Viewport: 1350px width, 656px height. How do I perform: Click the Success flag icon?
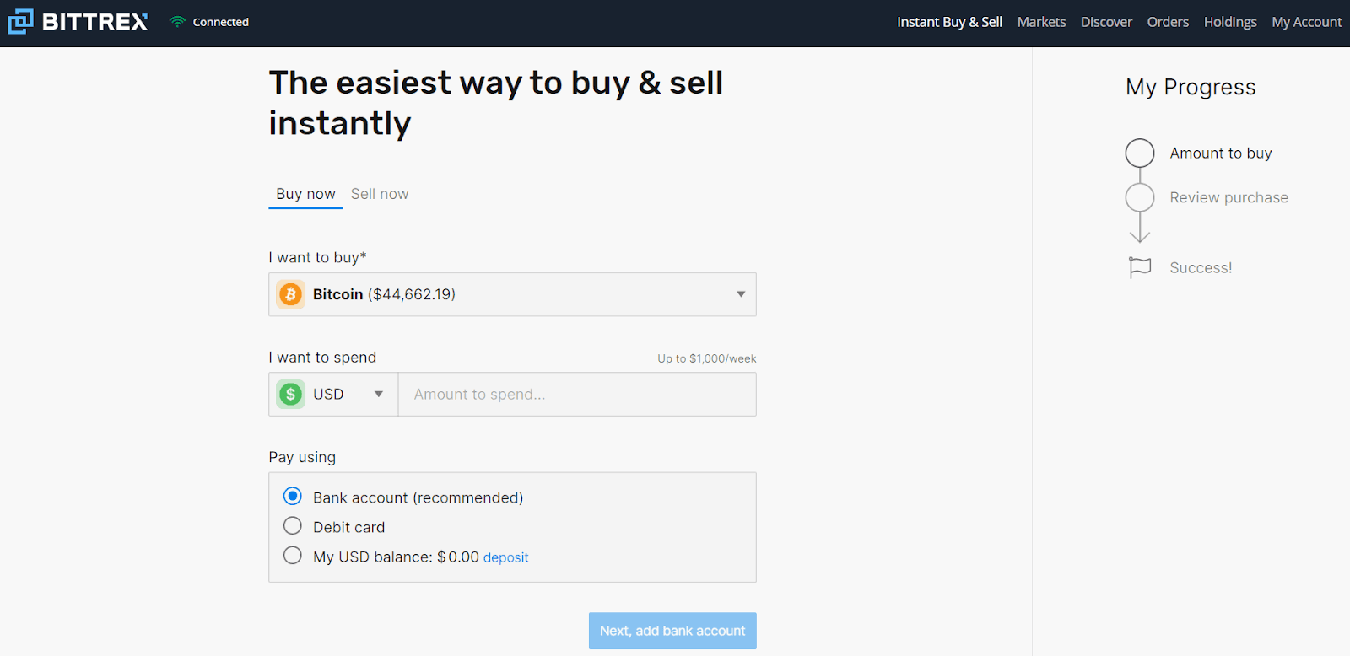1140,267
